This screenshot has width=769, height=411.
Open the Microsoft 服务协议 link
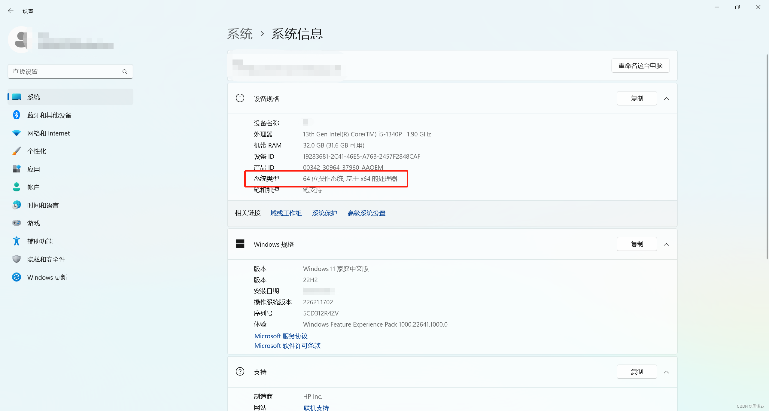[x=281, y=336]
